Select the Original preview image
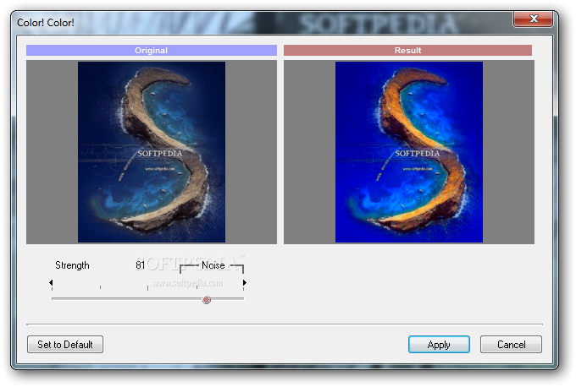 point(152,152)
